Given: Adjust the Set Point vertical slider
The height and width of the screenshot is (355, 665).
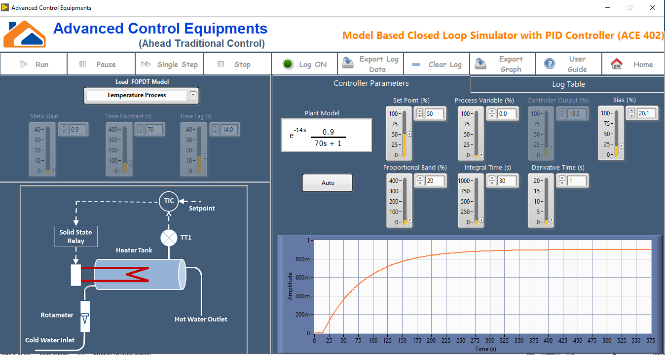Looking at the screenshot, I should (404, 134).
